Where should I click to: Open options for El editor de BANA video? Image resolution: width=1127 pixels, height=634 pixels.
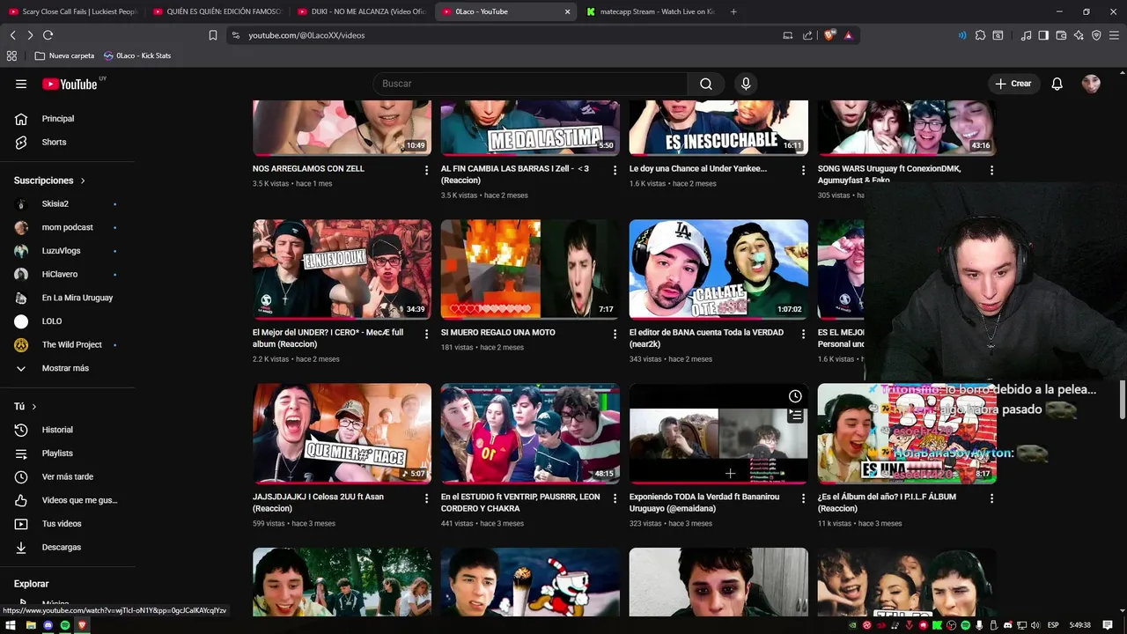click(804, 334)
